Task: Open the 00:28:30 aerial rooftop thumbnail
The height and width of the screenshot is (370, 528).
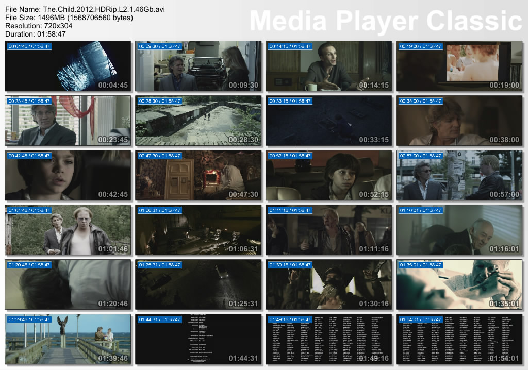Action: pos(199,121)
